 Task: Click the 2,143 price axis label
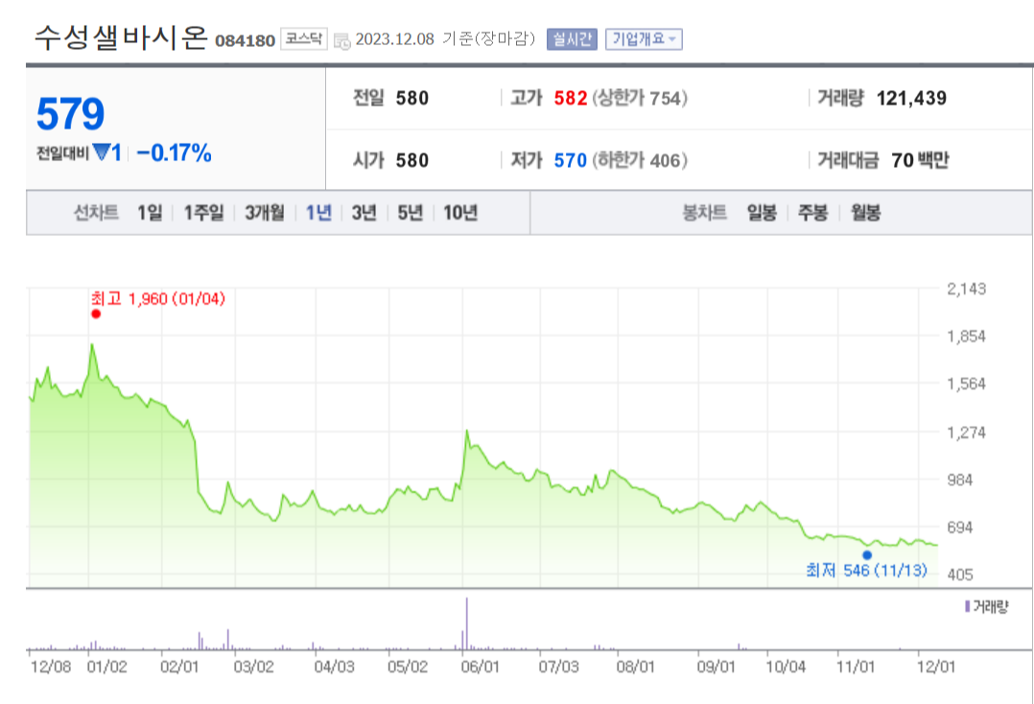[x=967, y=289]
